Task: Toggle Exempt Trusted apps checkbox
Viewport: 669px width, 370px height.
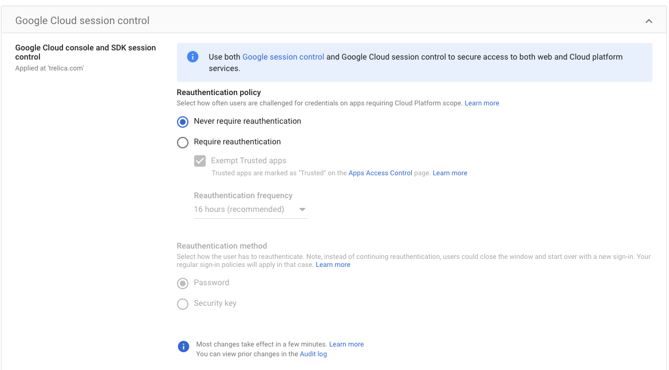Action: tap(200, 161)
